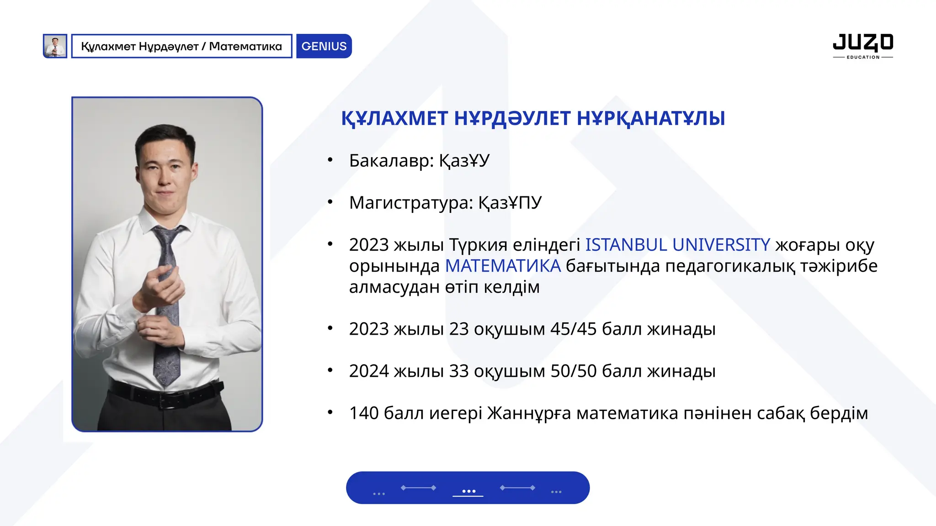Select the highlighted center three-dot indicator

468,491
